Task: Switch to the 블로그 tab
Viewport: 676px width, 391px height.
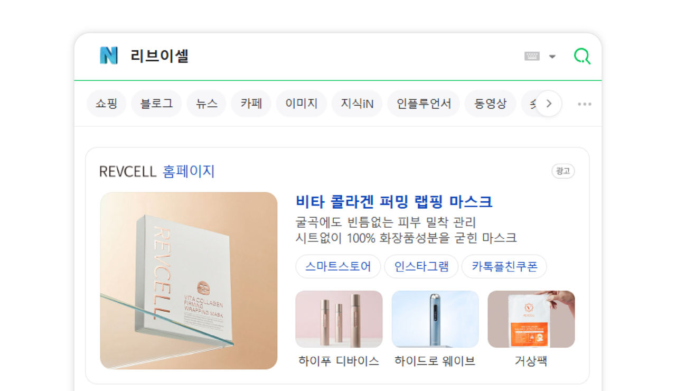Action: coord(156,104)
